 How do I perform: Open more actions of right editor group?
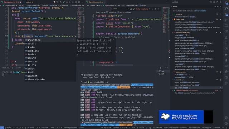pyautogui.click(x=167, y=2)
